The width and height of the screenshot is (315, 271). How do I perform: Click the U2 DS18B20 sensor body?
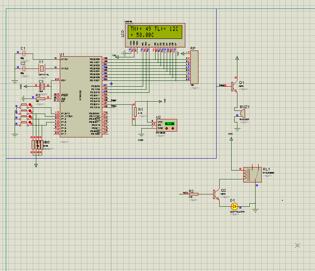click(x=166, y=125)
